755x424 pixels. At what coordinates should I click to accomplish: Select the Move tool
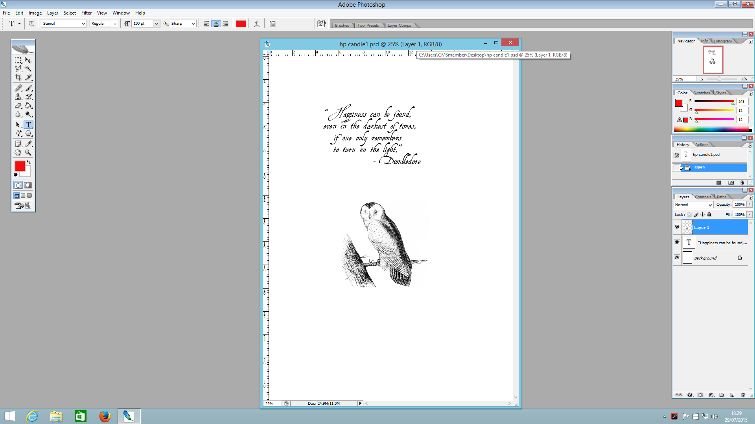click(28, 60)
